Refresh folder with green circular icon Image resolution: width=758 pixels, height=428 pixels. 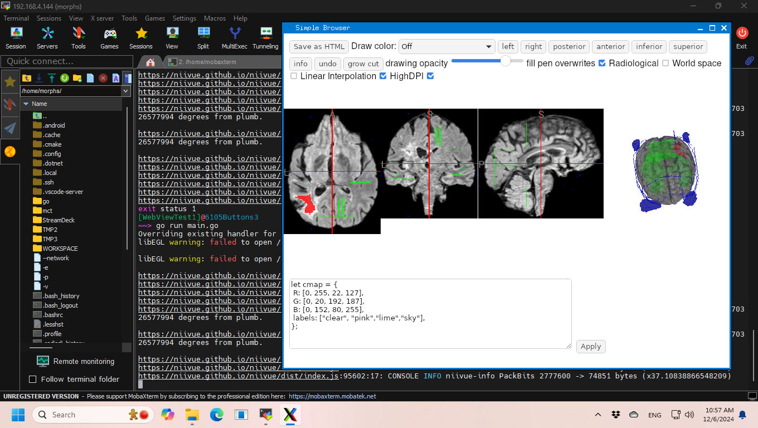(x=65, y=78)
